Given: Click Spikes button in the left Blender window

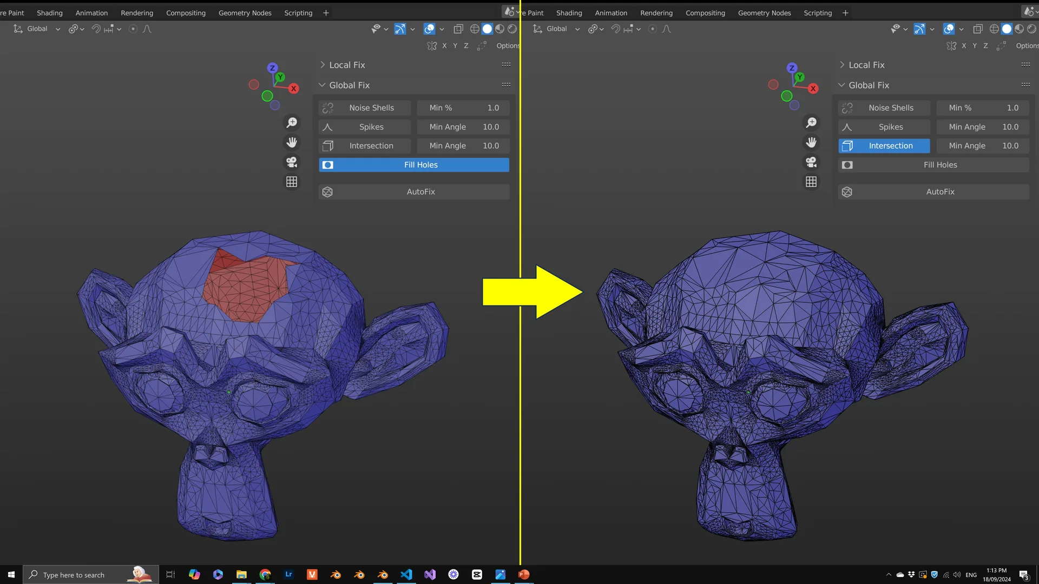Looking at the screenshot, I should pos(365,127).
